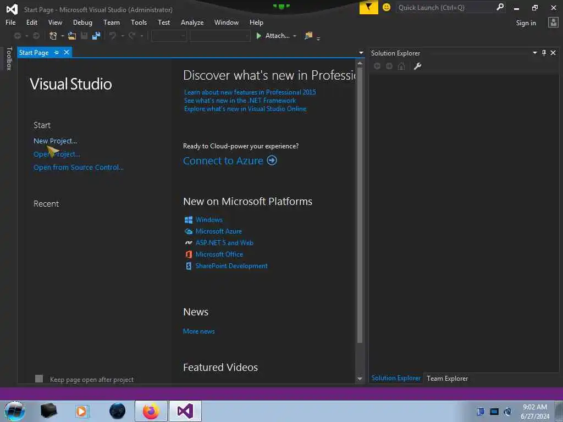
Task: Click Open from Source Control... link
Action: [x=78, y=167]
